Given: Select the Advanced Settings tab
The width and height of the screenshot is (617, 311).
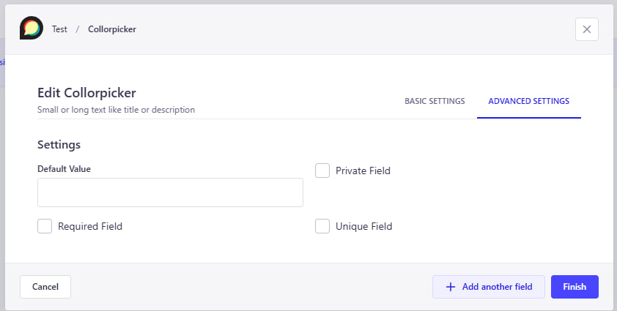Looking at the screenshot, I should coord(528,101).
